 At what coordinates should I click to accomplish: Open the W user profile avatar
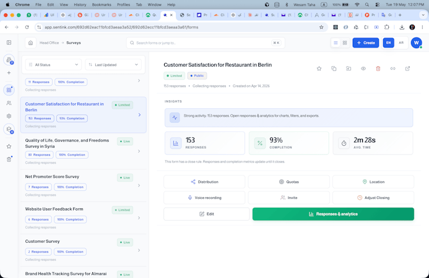[417, 43]
